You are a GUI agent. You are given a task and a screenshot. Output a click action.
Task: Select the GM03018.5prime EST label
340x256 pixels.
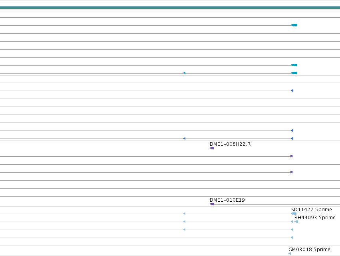309,250
